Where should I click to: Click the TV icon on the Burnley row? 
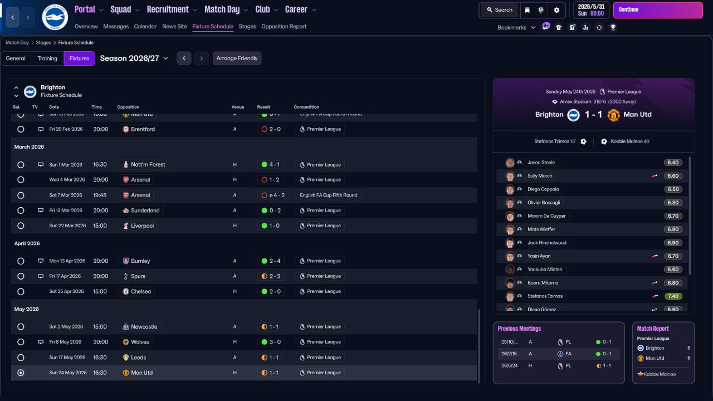[41, 261]
